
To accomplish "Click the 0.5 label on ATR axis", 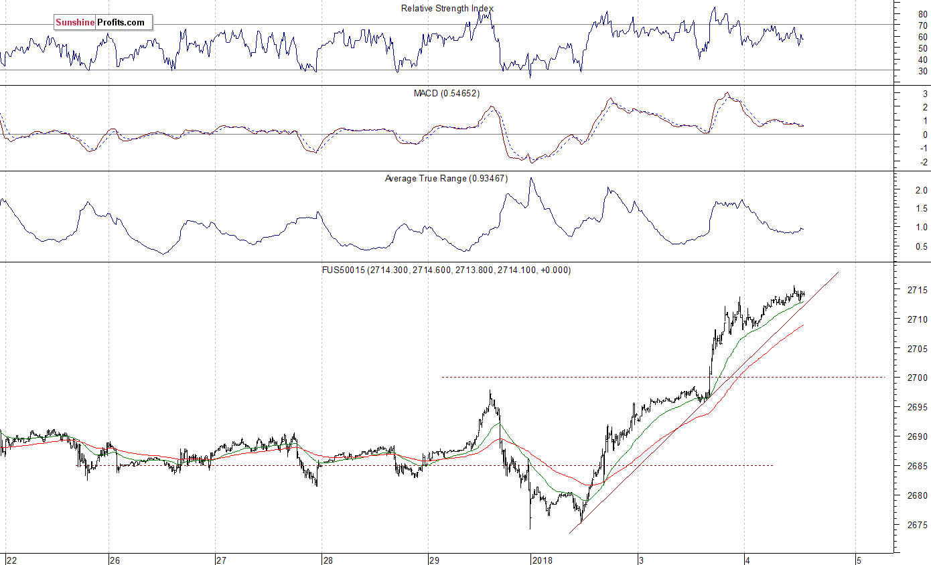I will pos(922,247).
